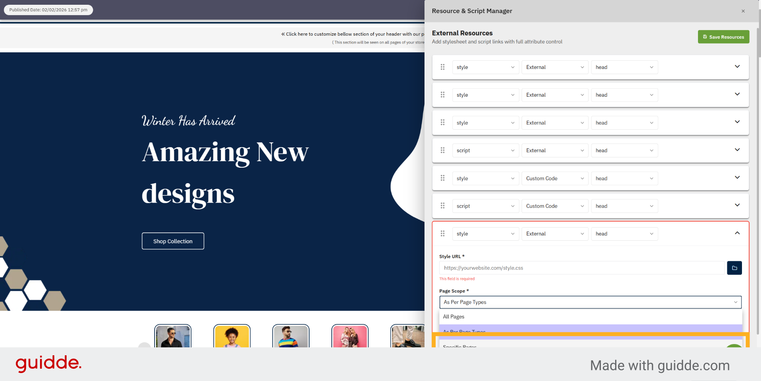Open the External source dropdown in second row

pos(555,95)
